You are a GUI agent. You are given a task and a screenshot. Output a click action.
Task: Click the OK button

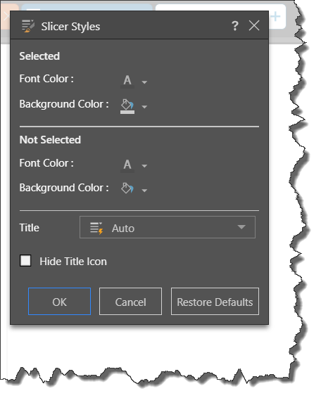click(x=59, y=301)
